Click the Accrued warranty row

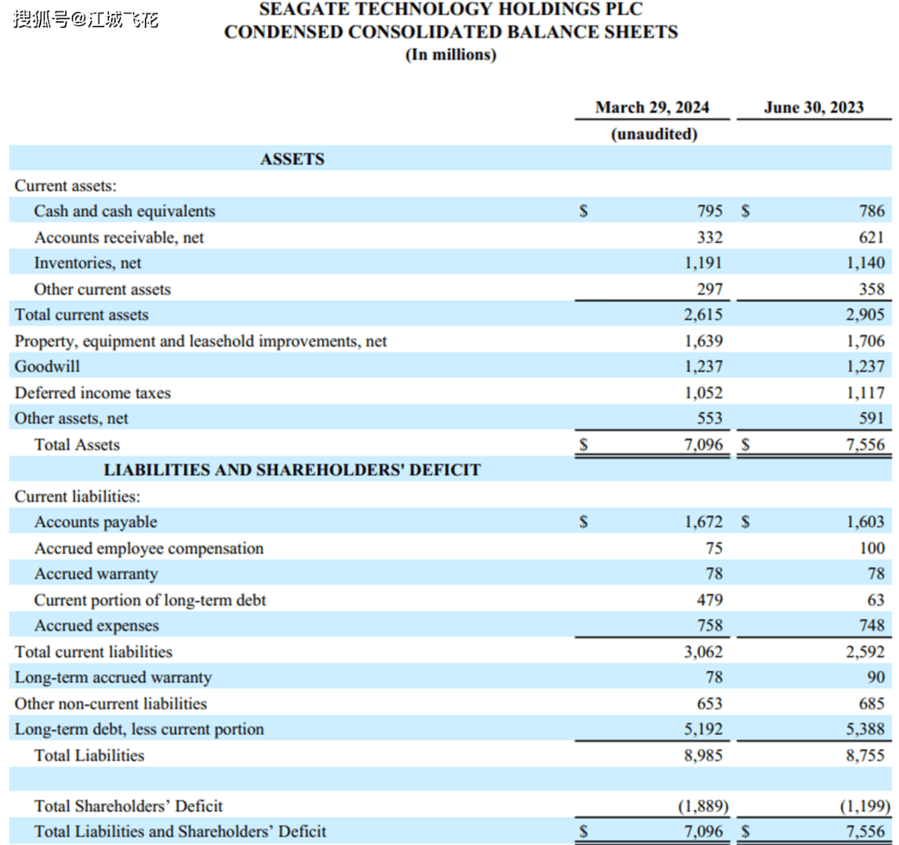(96, 573)
